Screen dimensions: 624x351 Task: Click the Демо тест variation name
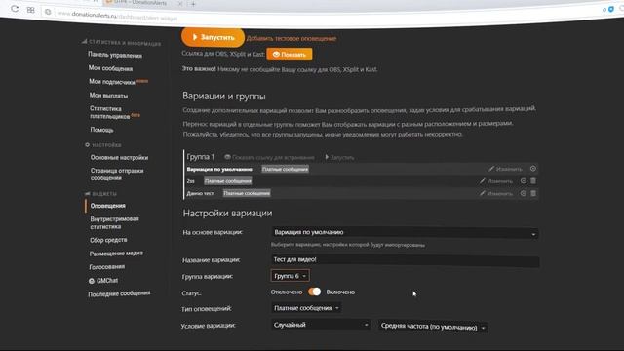click(x=200, y=193)
